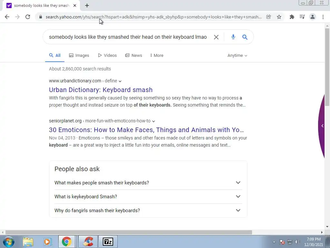Open a new tab with the plus button

[87, 5]
